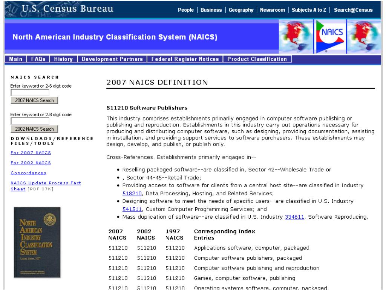
Task: Open the Geography navigation link
Action: point(241,10)
